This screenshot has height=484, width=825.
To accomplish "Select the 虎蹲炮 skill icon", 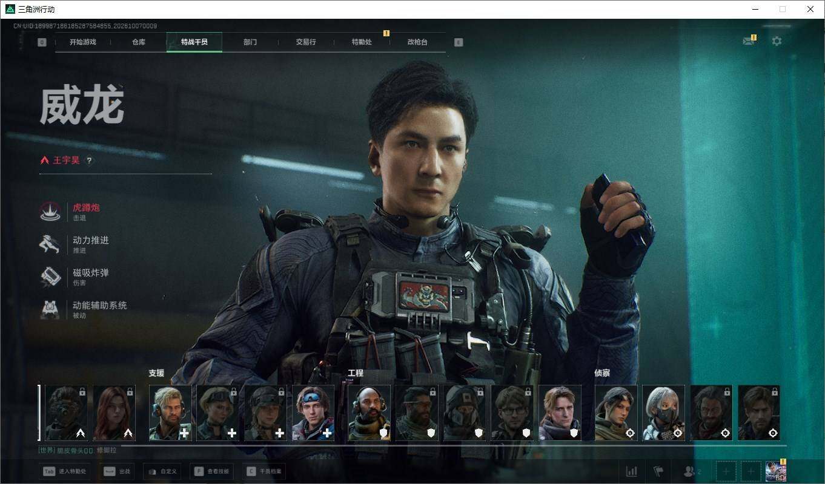I will click(50, 212).
